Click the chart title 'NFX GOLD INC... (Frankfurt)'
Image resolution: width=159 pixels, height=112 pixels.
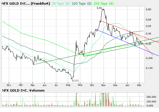click(26, 3)
